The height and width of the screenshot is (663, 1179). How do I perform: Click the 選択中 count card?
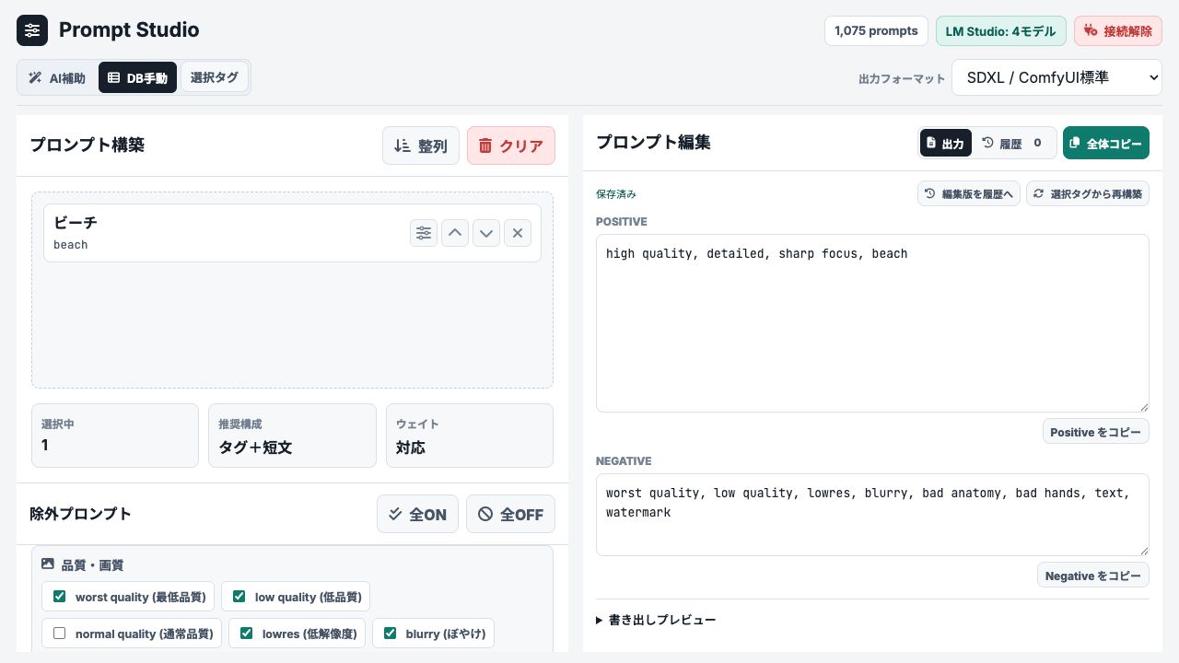115,436
